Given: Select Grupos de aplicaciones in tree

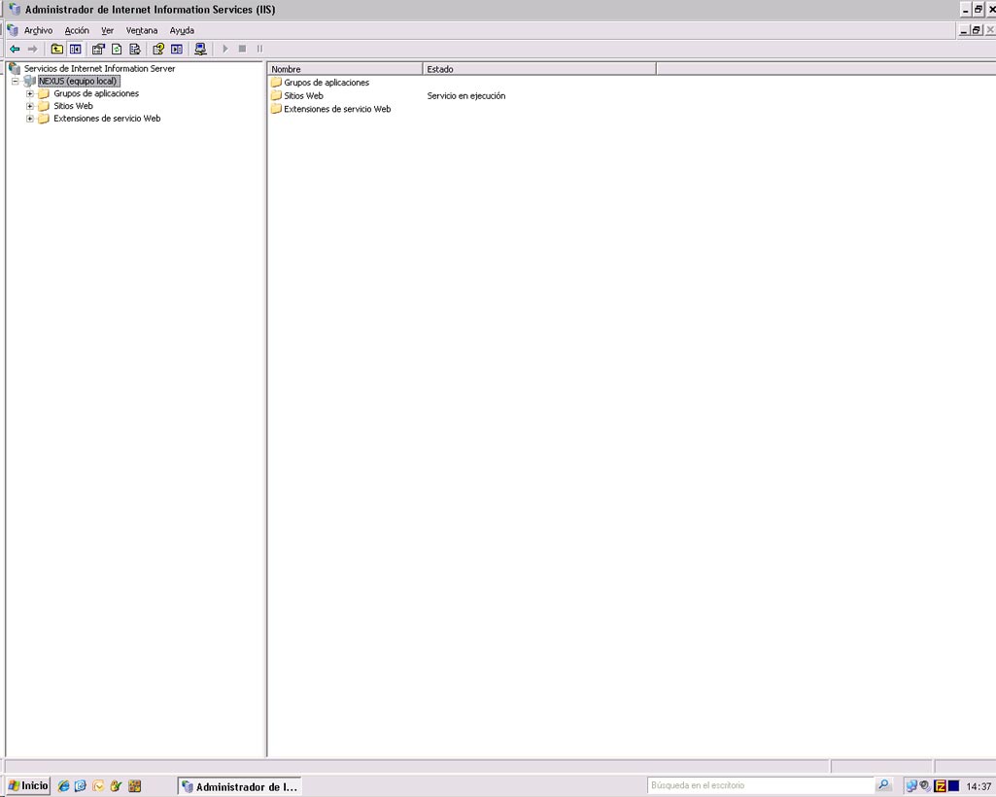Looking at the screenshot, I should (96, 93).
